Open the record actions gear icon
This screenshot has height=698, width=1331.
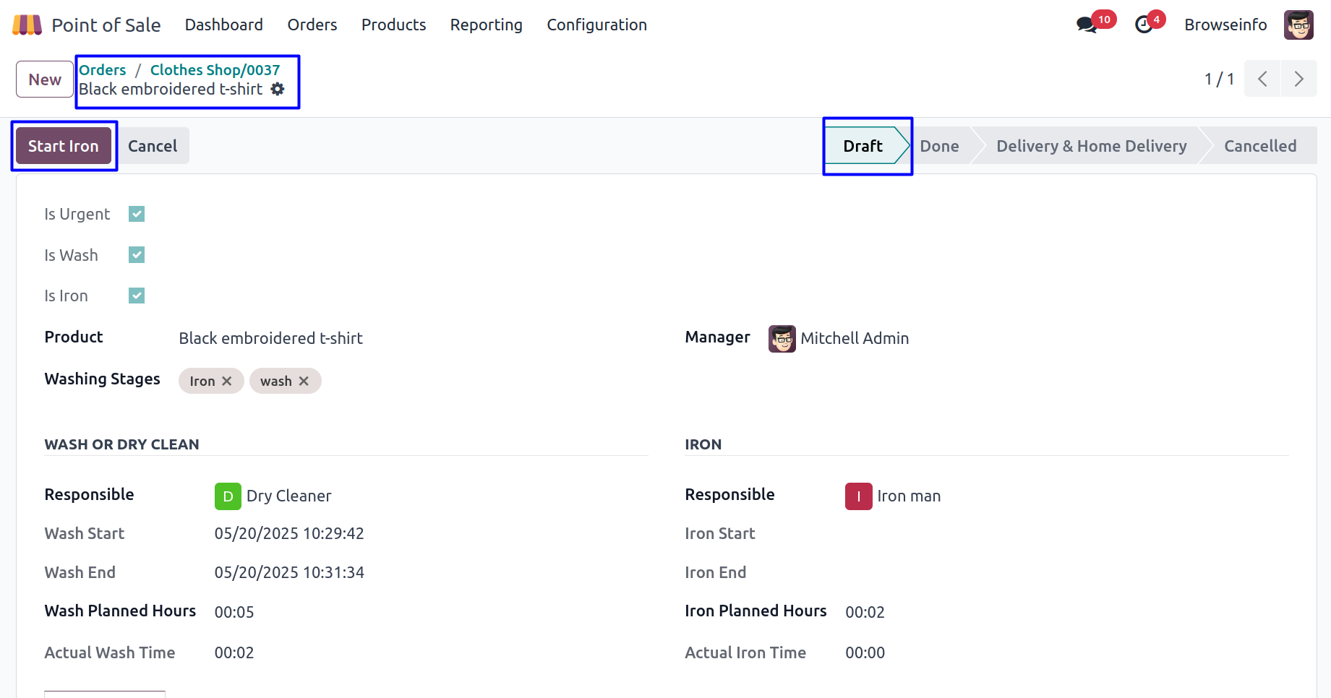click(x=278, y=89)
